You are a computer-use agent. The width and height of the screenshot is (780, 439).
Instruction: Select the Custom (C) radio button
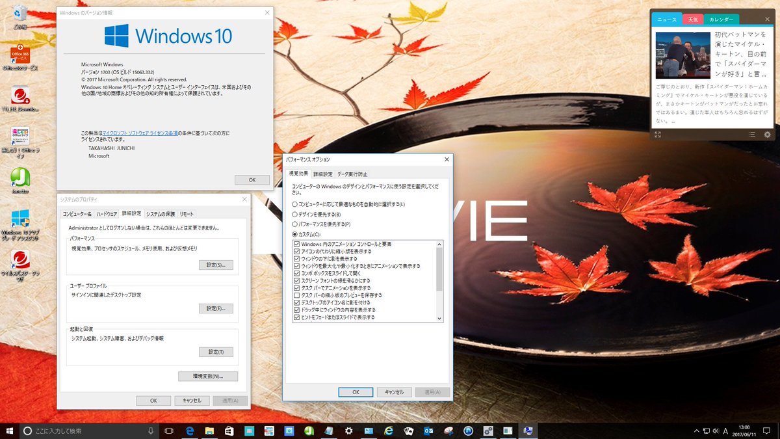click(x=295, y=234)
